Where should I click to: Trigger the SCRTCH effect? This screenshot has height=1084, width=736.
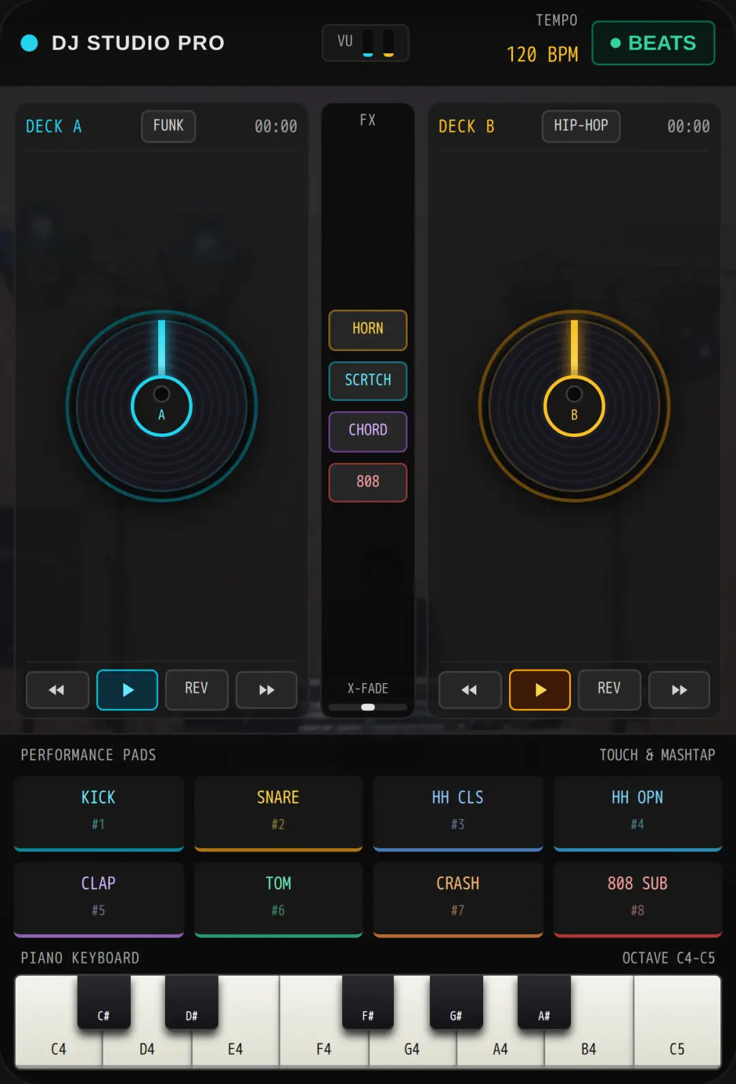coord(368,380)
